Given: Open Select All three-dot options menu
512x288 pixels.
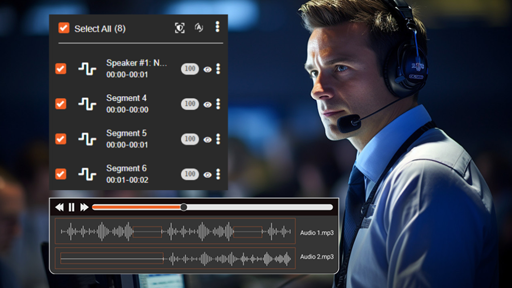Looking at the screenshot, I should point(217,27).
